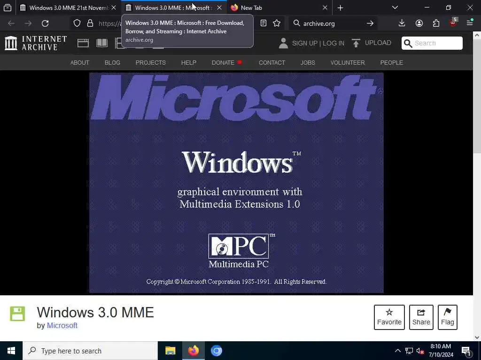Open File Explorer from the taskbar
Screen dimensions: 481x360
[170, 351]
